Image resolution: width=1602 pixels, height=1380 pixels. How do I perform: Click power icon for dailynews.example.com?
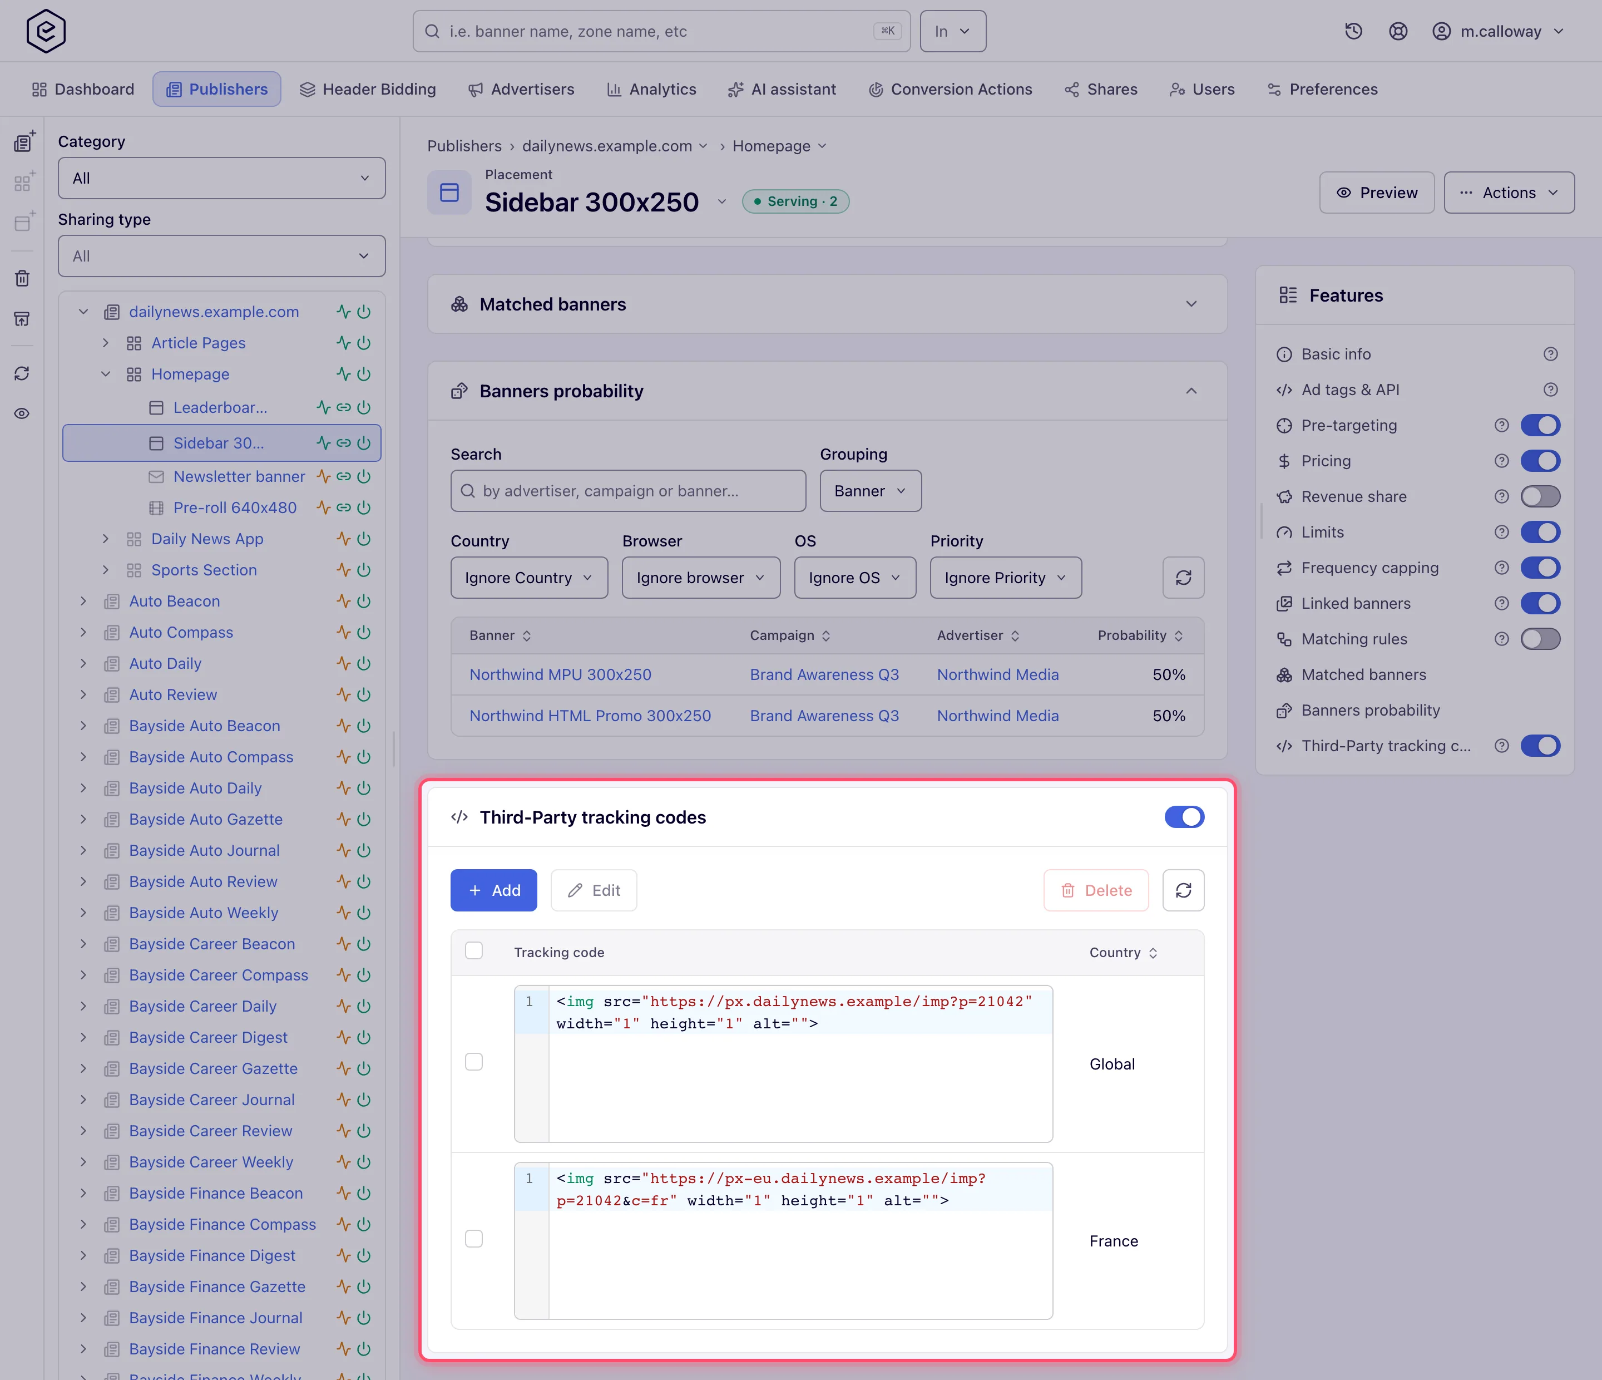click(x=364, y=312)
